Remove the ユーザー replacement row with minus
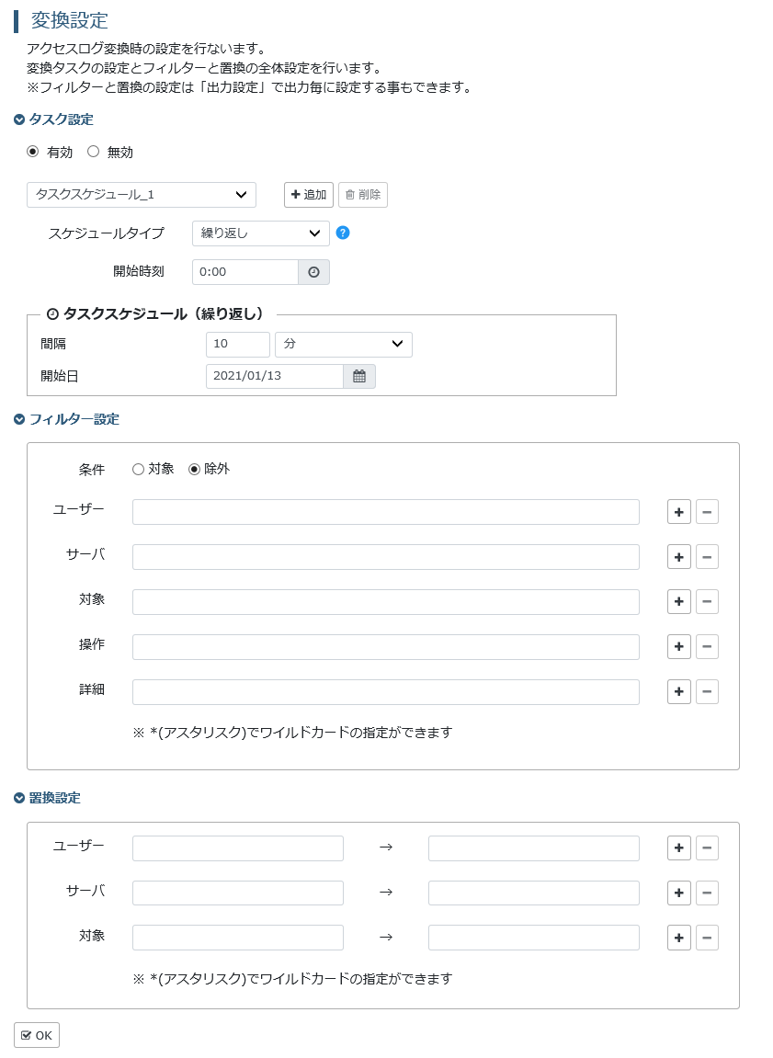The height and width of the screenshot is (1058, 773). click(x=707, y=848)
